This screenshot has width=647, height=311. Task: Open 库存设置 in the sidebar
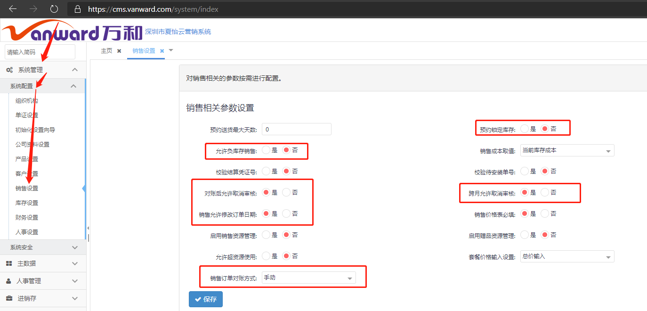point(27,203)
